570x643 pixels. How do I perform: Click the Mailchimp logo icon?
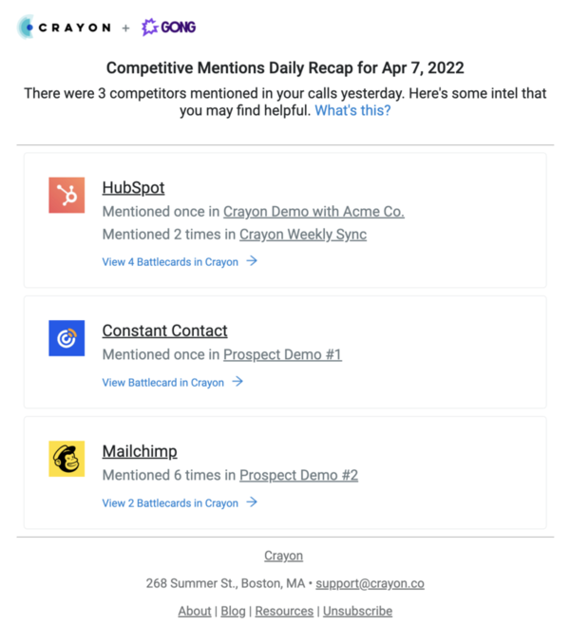point(66,459)
